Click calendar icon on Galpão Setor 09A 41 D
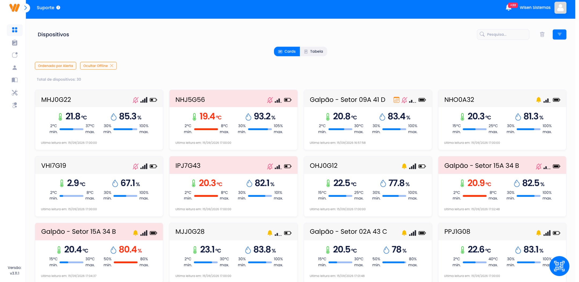 (x=396, y=100)
